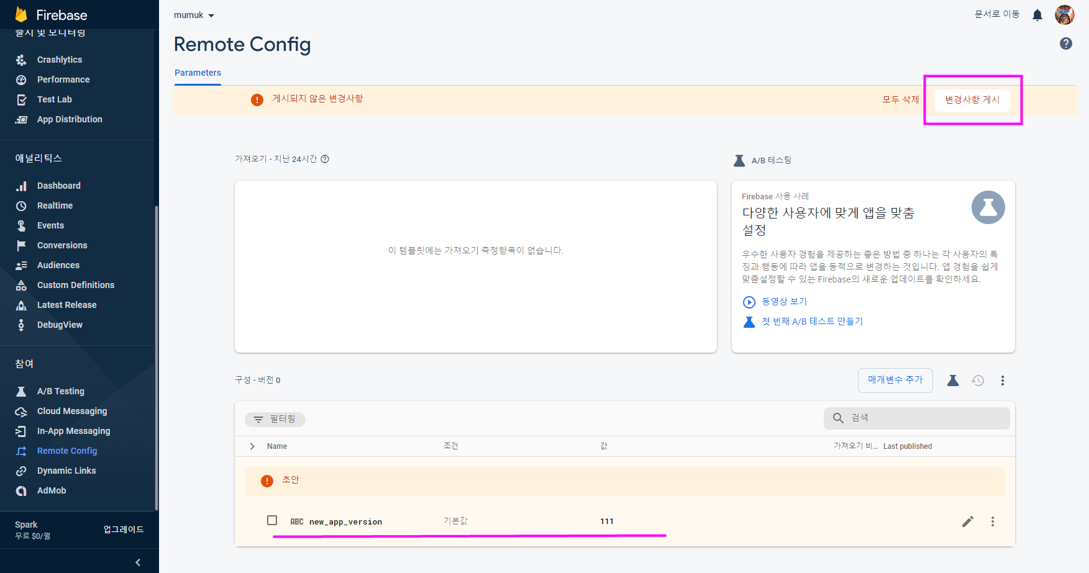1089x573 pixels.
Task: Expand all rows chevron by Name
Action: click(252, 446)
